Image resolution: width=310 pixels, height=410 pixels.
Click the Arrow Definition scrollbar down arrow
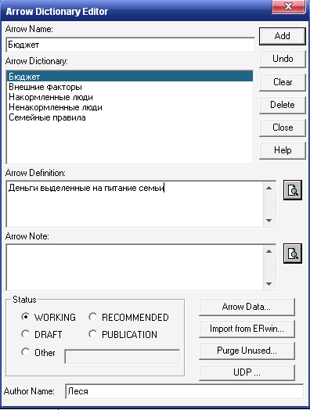[x=269, y=221]
